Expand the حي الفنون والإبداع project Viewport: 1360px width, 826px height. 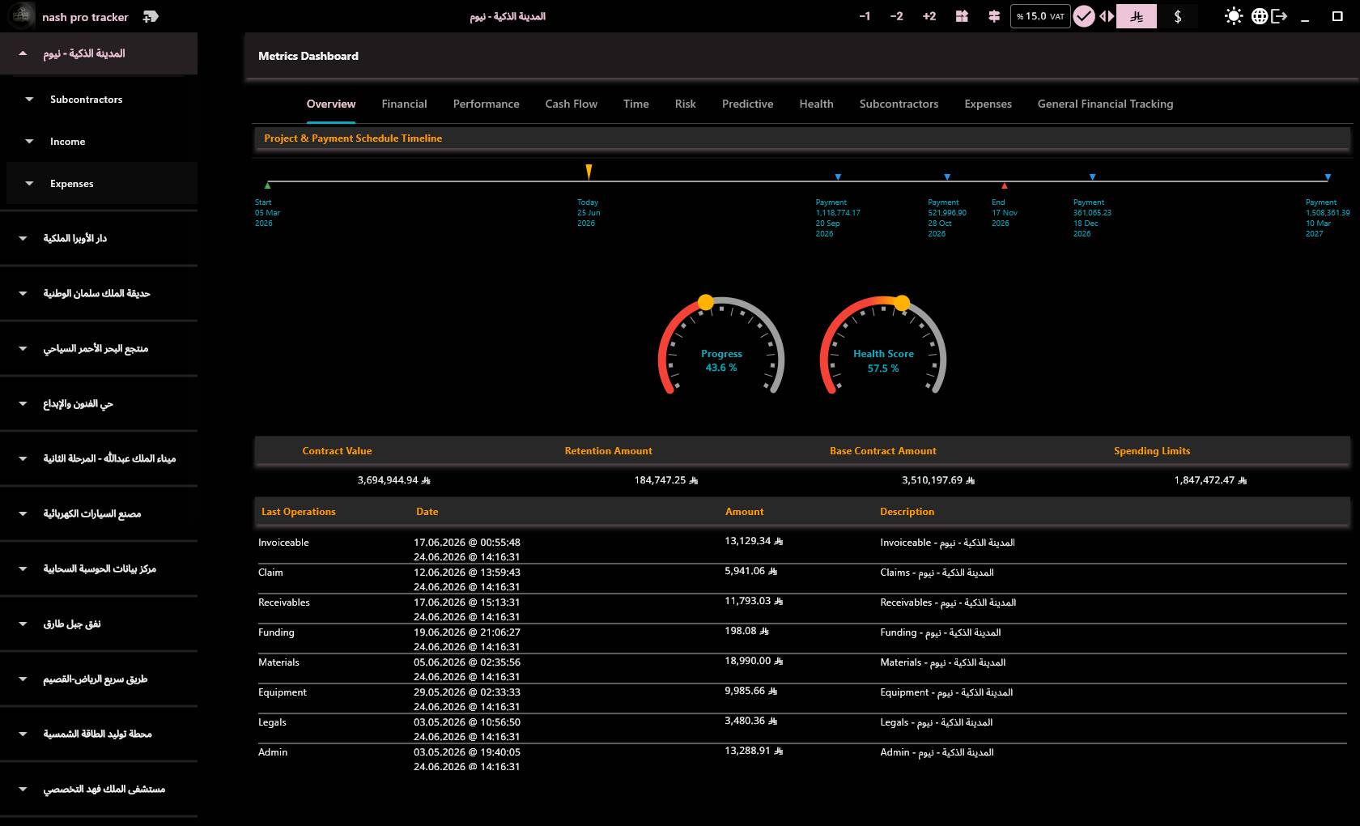click(x=99, y=403)
